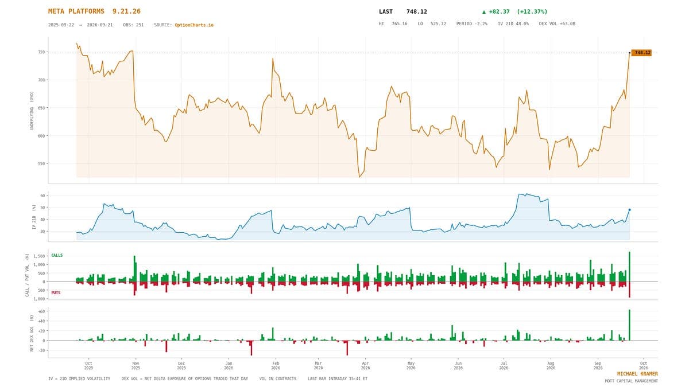Click the IV 21D 48.0% statistic
The image size is (689, 387).
click(x=513, y=24)
